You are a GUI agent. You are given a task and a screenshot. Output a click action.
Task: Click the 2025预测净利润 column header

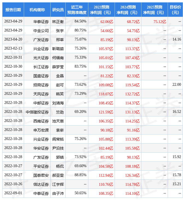[155, 10]
